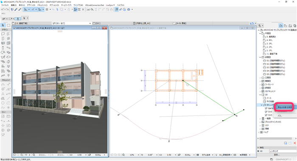Image resolution: width=297 pixels, height=161 pixels.
Task: Choose 現在の投影を保存 from the context menu
Action: (x=285, y=107)
